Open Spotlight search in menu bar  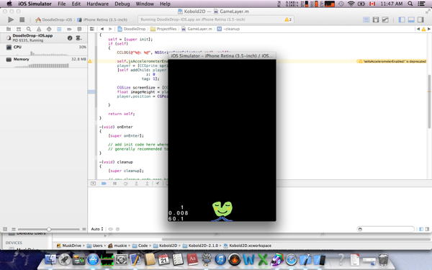coord(410,4)
